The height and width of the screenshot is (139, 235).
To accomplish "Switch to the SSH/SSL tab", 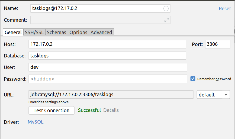I will 34,32.
